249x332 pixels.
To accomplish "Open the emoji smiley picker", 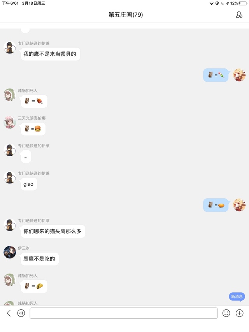I will click(x=226, y=313).
